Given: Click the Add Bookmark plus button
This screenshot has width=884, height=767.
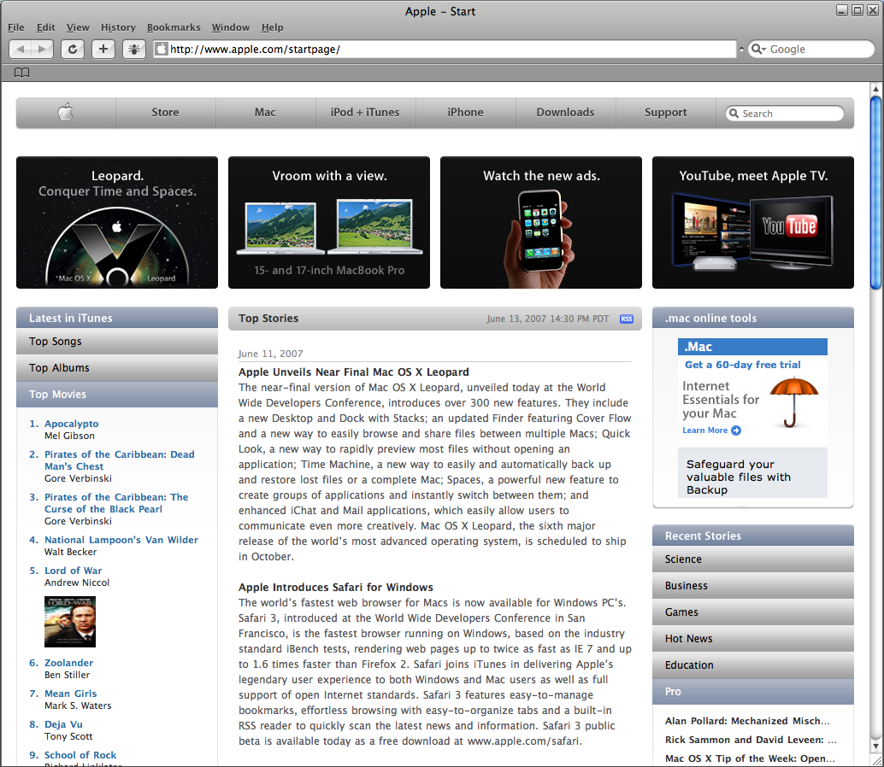Looking at the screenshot, I should coord(103,50).
